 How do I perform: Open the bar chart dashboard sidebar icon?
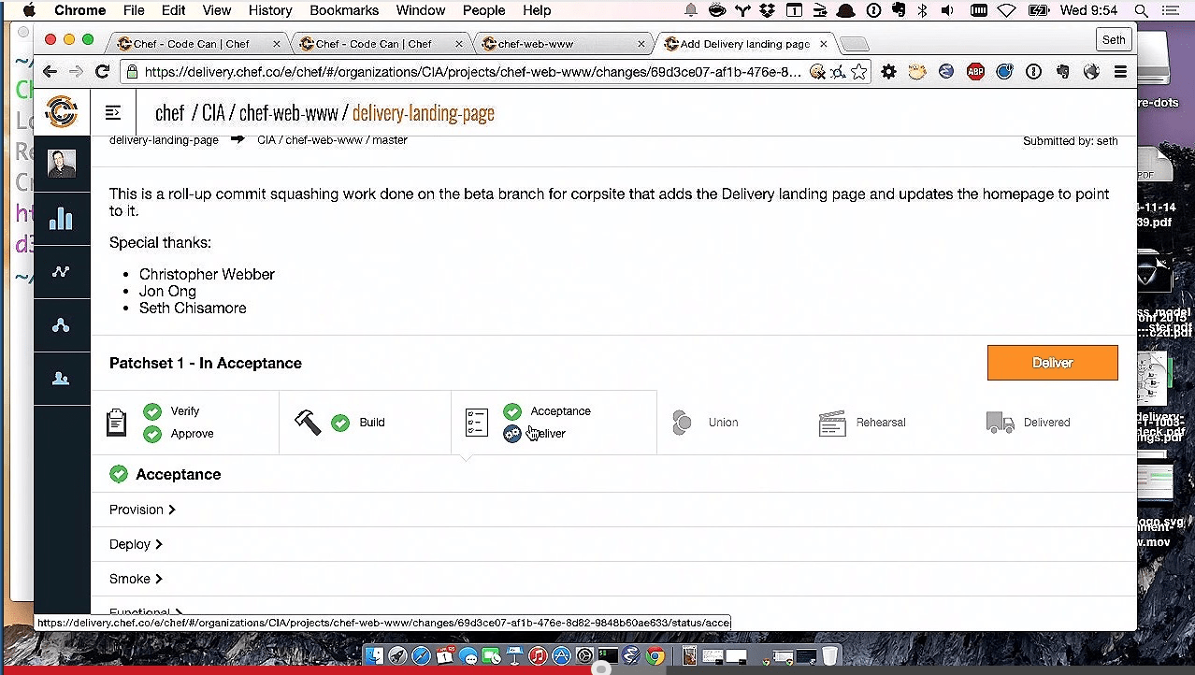[62, 218]
